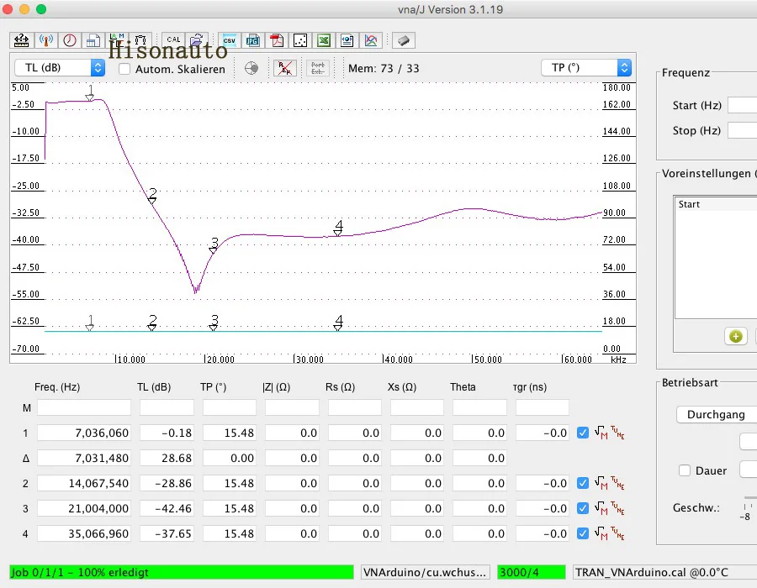
Task: Open the spreadsheet table document icon
Action: pos(93,40)
